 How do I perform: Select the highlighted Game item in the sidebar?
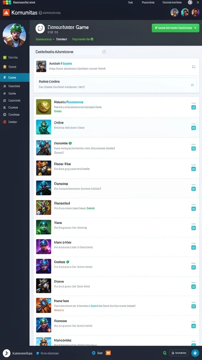[15, 78]
